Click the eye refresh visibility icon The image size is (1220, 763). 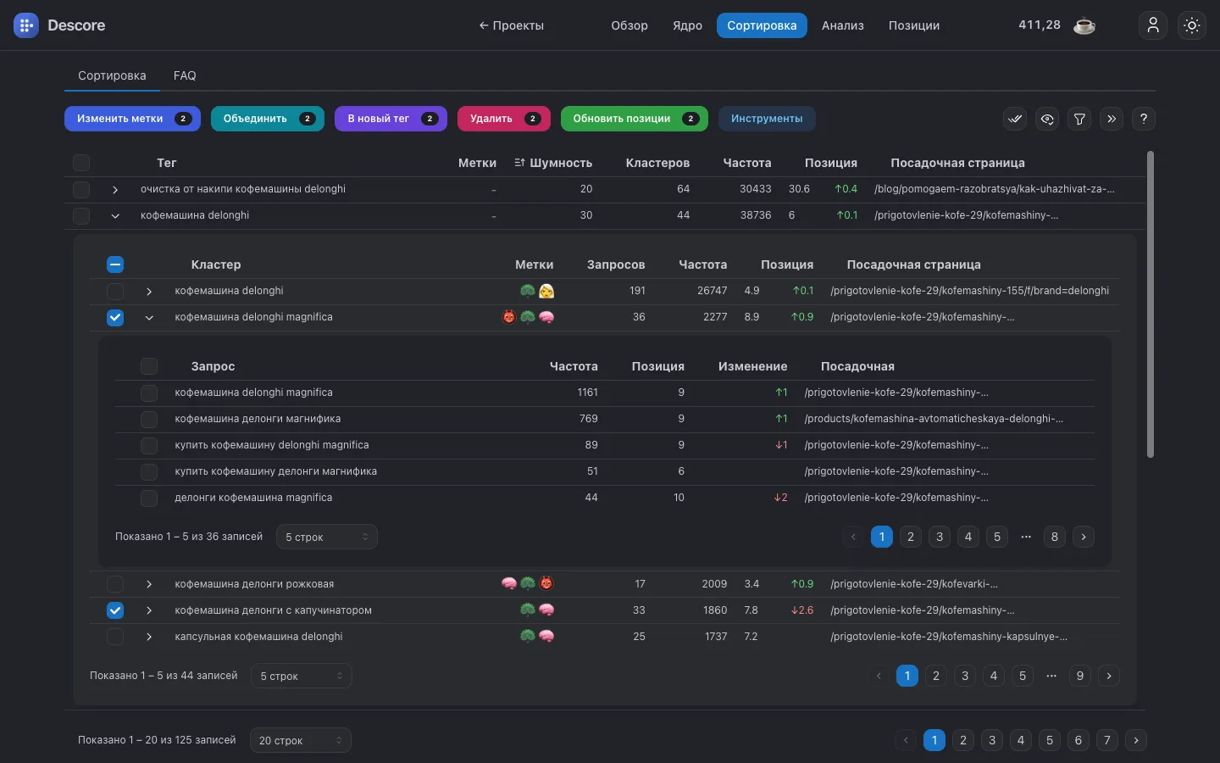[1047, 119]
